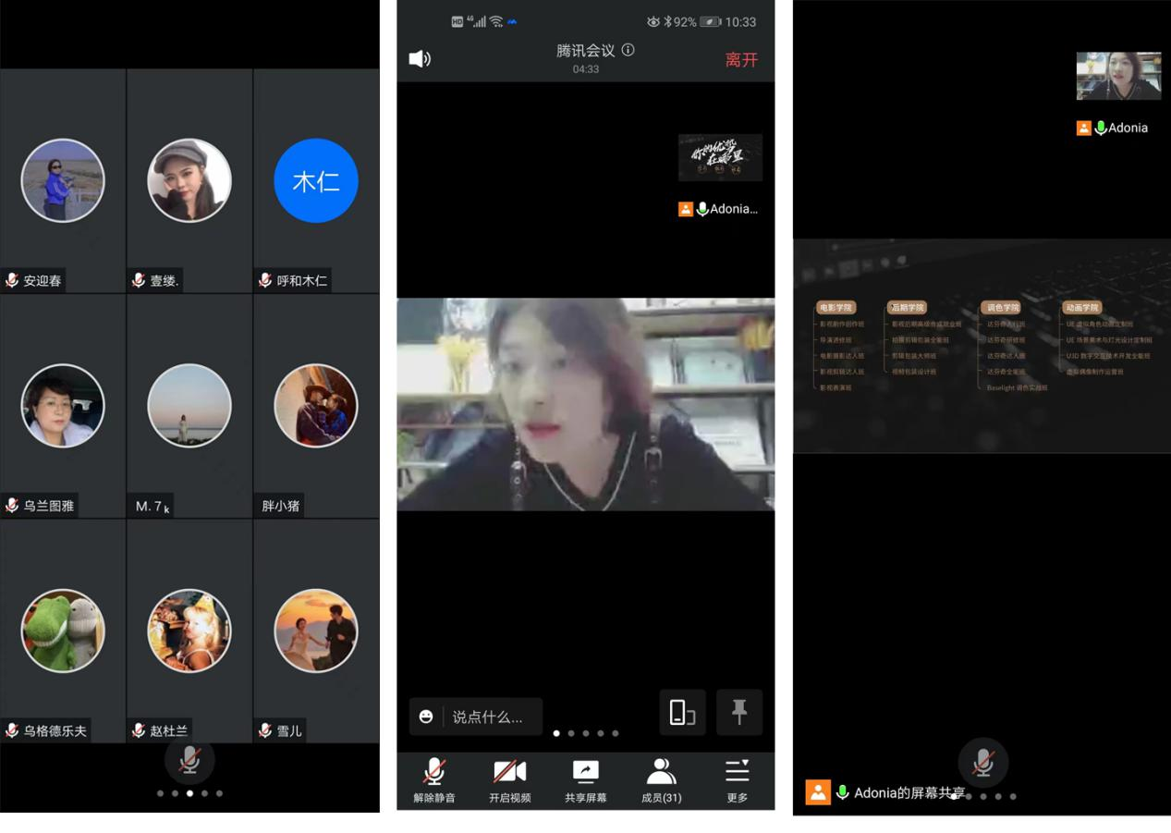Viewport: 1171px width, 833px height.
Task: Expand the 更多 more menu
Action: pyautogui.click(x=737, y=780)
